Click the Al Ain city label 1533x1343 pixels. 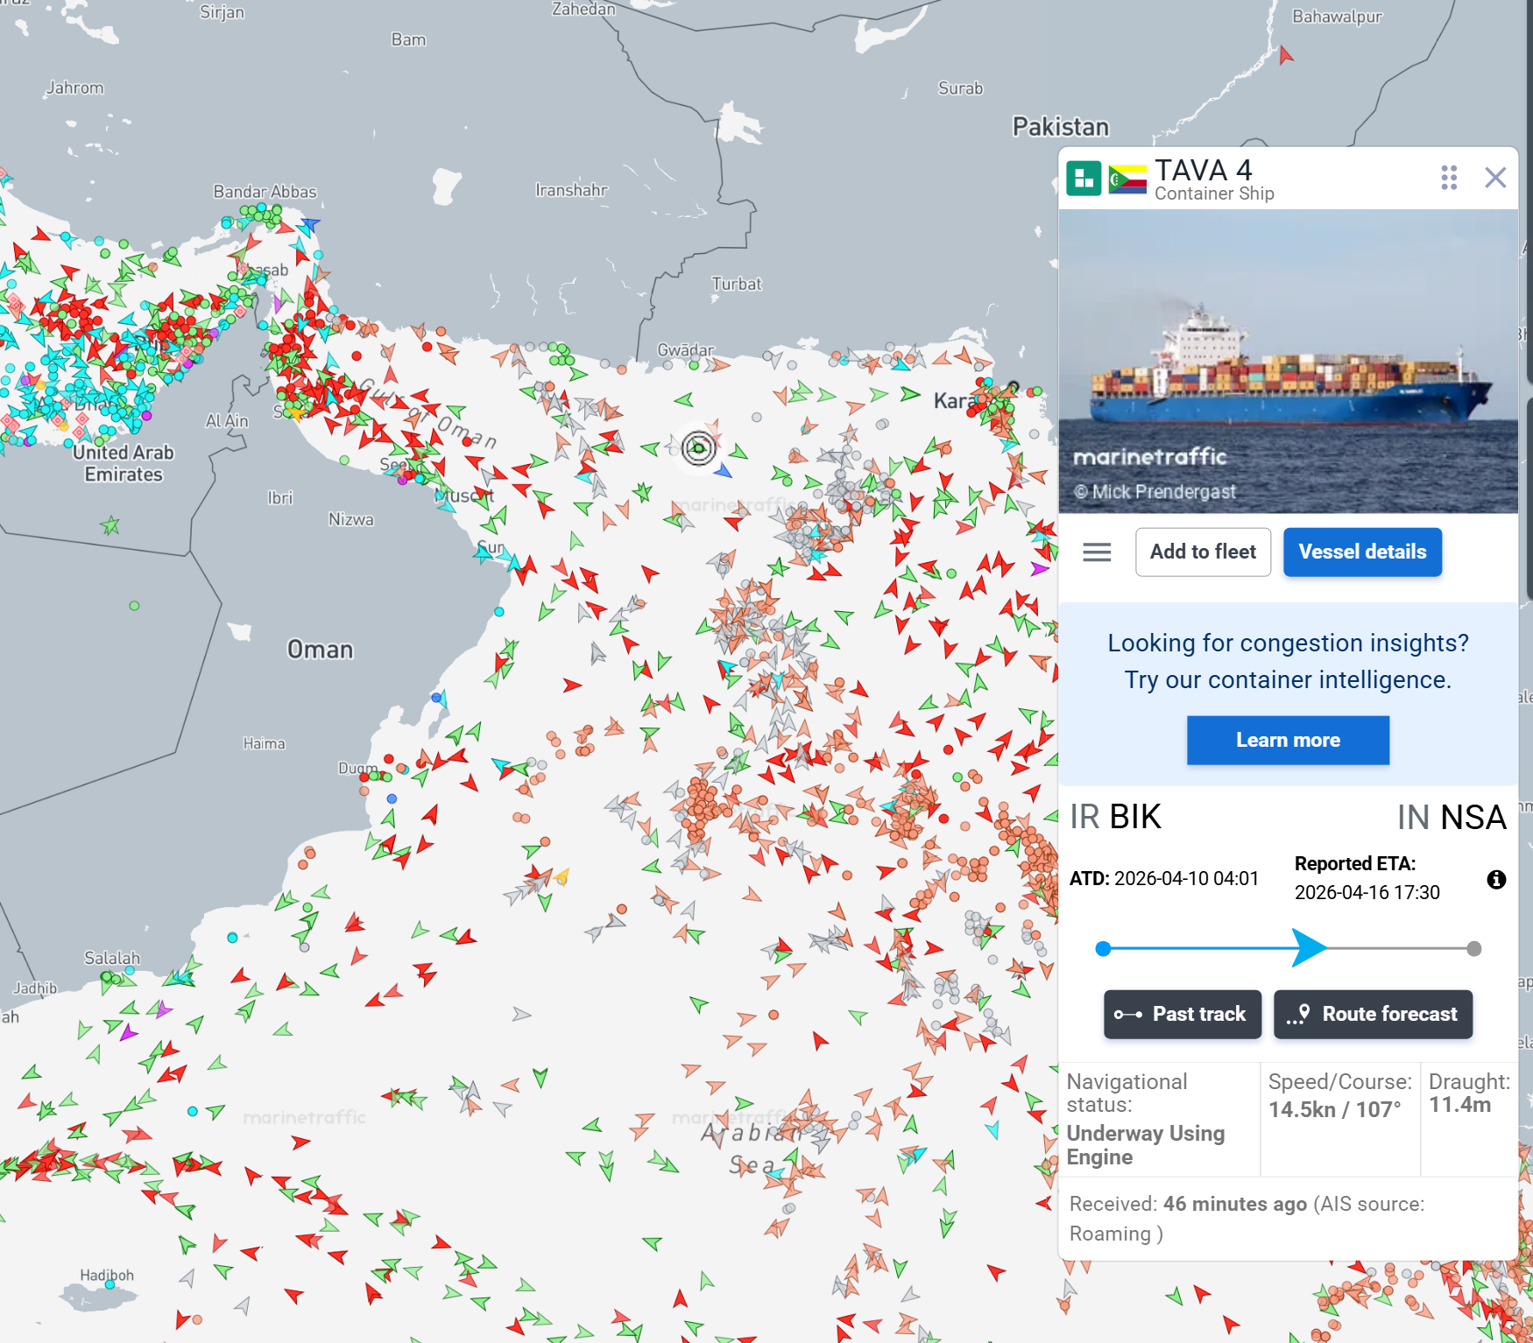coord(227,421)
